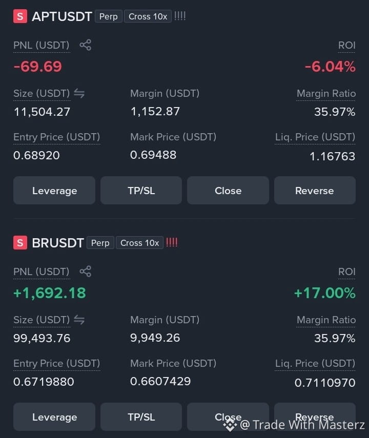Close the APTUSDT position

pyautogui.click(x=228, y=191)
